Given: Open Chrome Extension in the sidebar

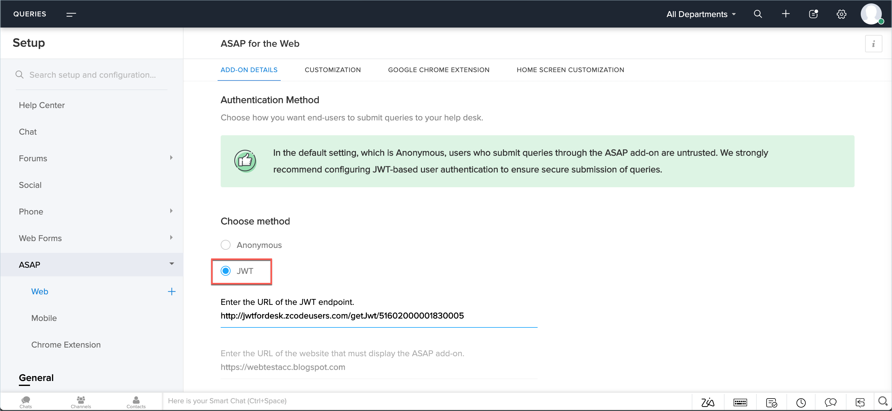Looking at the screenshot, I should (66, 344).
